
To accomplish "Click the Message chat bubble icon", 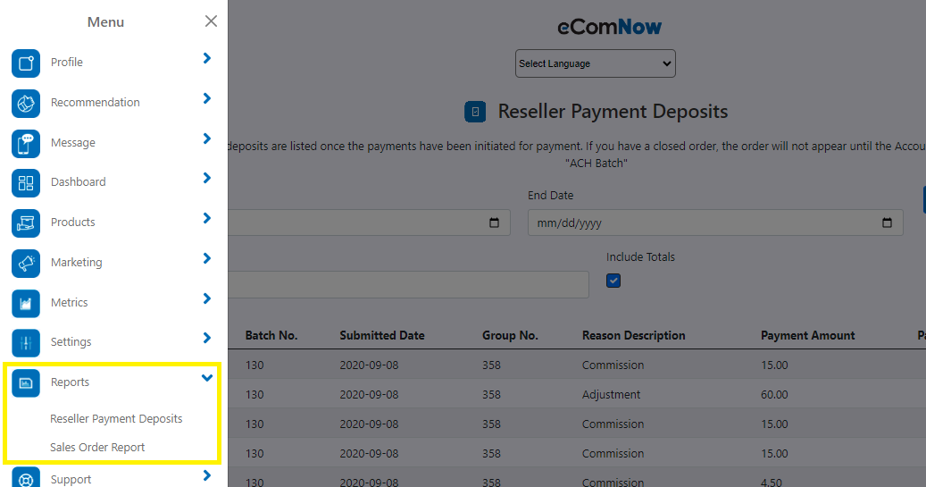I will coord(26,143).
